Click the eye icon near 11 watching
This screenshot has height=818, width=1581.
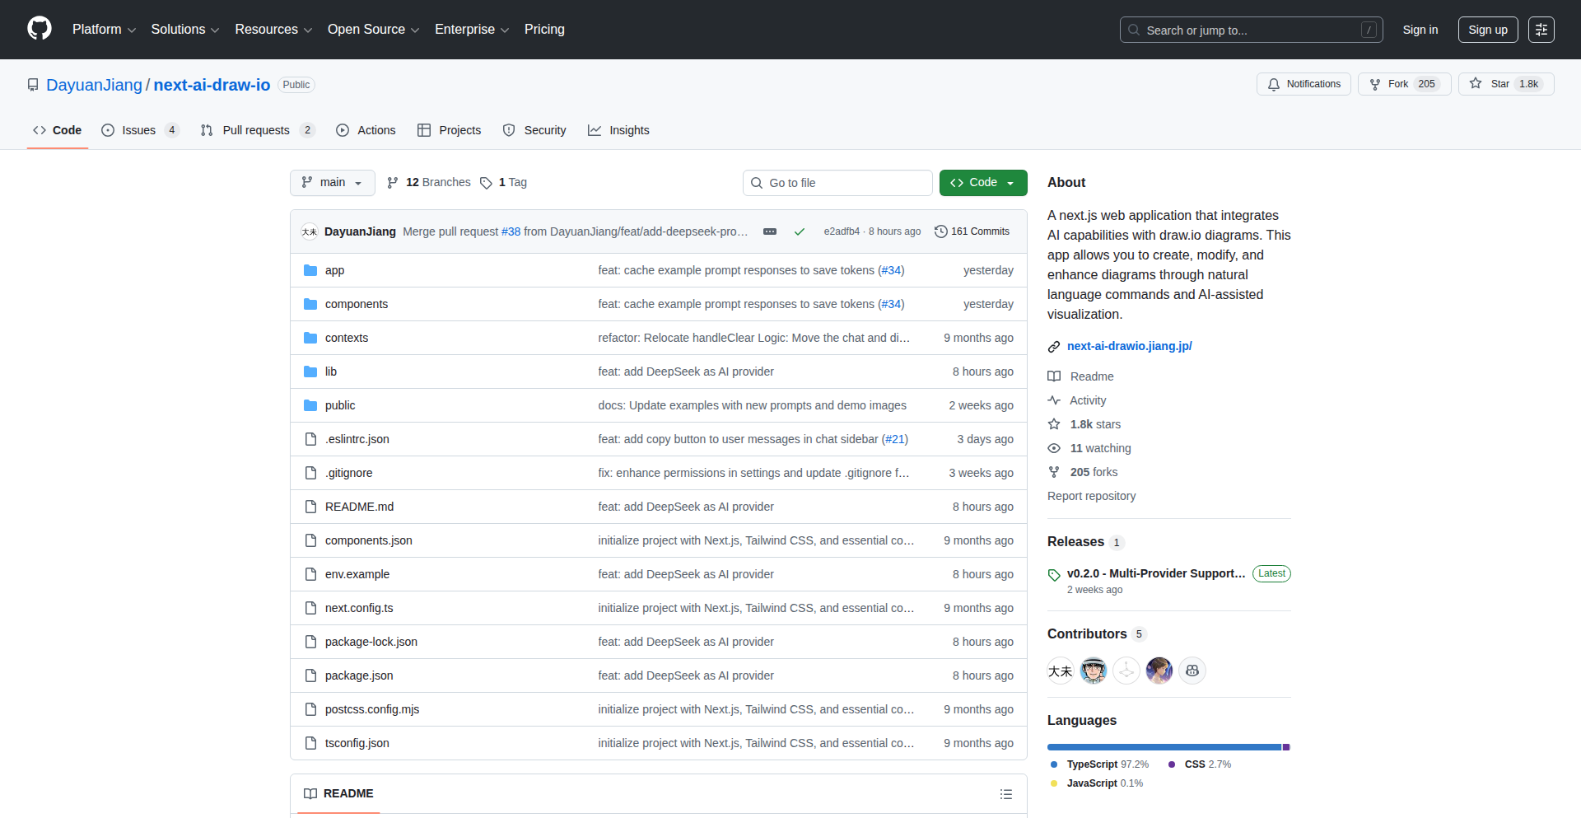click(x=1054, y=448)
